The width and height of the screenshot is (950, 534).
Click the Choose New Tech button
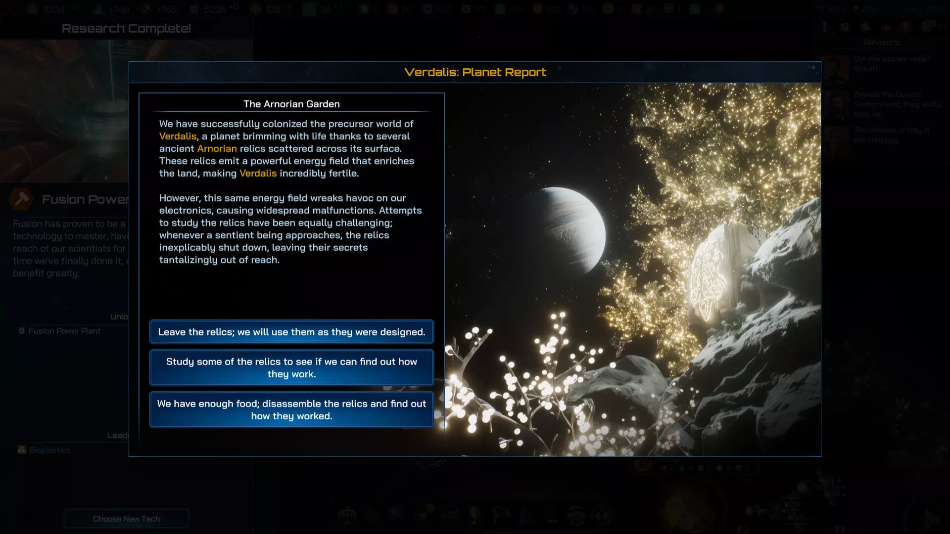[x=126, y=519]
